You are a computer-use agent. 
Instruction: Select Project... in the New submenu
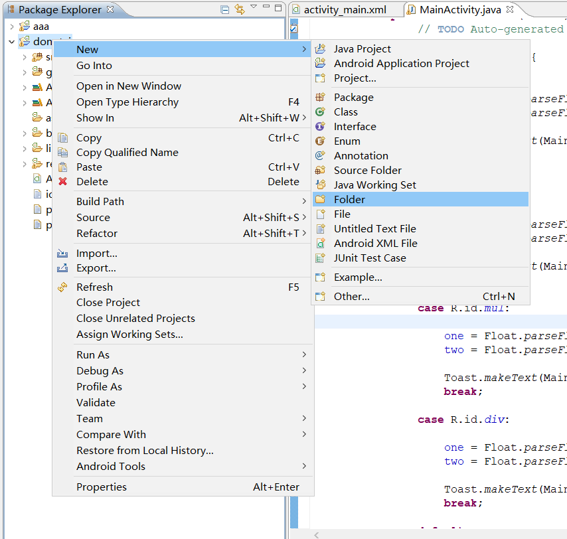coord(420,78)
